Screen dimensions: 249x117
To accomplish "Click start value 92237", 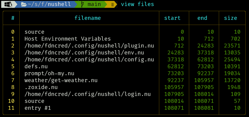I will point(176,80).
